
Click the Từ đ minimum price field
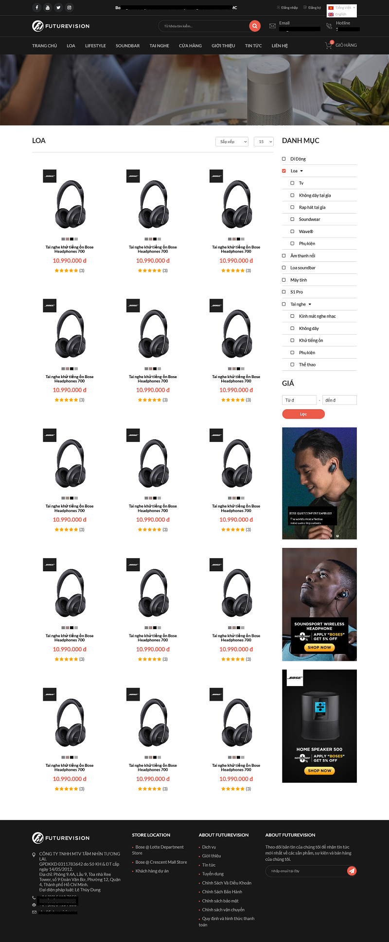299,400
